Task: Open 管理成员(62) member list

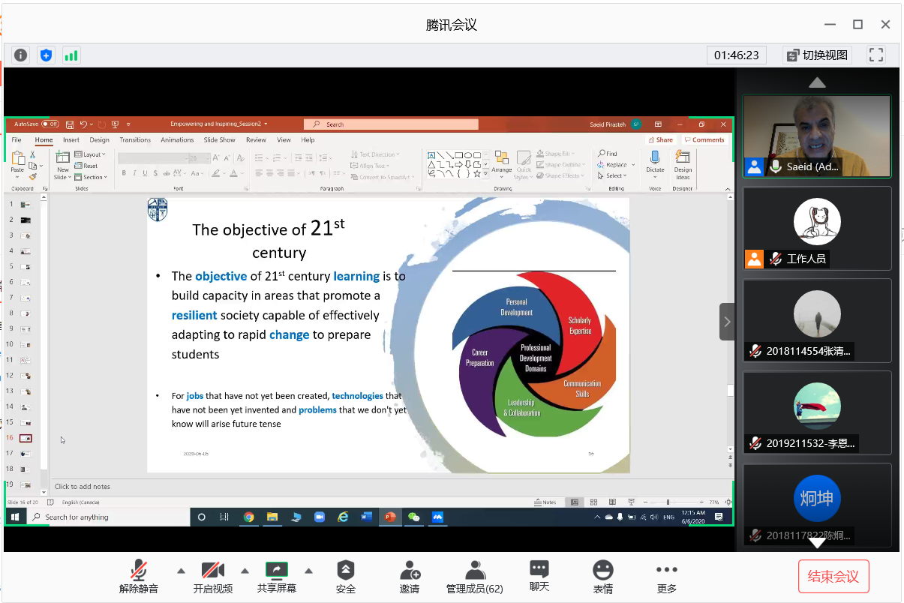Action: (x=474, y=576)
